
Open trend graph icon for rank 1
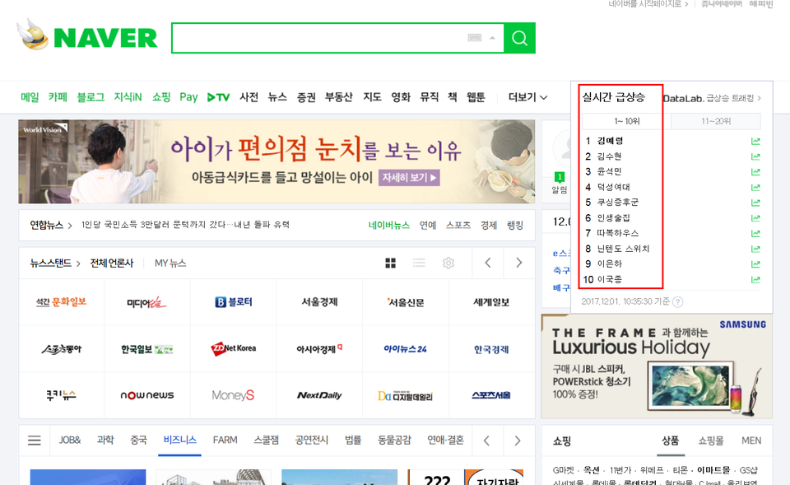(755, 141)
